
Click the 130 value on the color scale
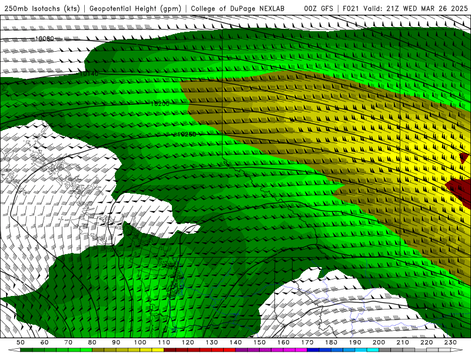tap(212, 342)
